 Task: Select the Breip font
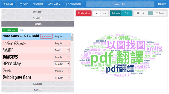coord(7,71)
